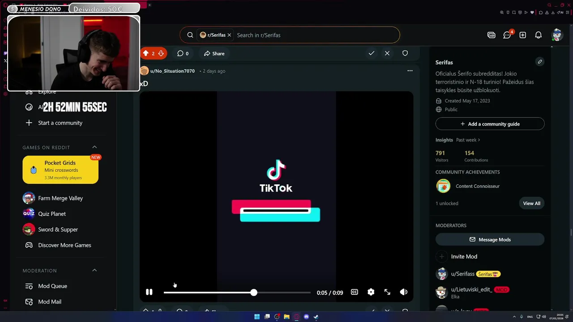Open the browser AI assistant icon
Image resolution: width=573 pixels, height=322 pixels.
click(560, 13)
